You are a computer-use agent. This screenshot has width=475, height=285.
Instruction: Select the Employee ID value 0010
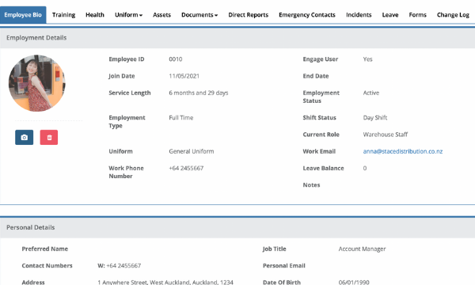pos(176,59)
